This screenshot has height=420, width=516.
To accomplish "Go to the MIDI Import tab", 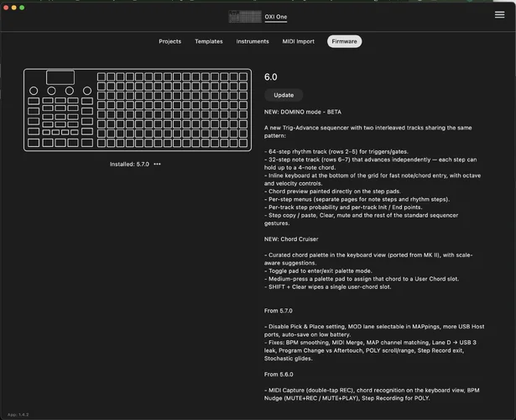I will 298,41.
